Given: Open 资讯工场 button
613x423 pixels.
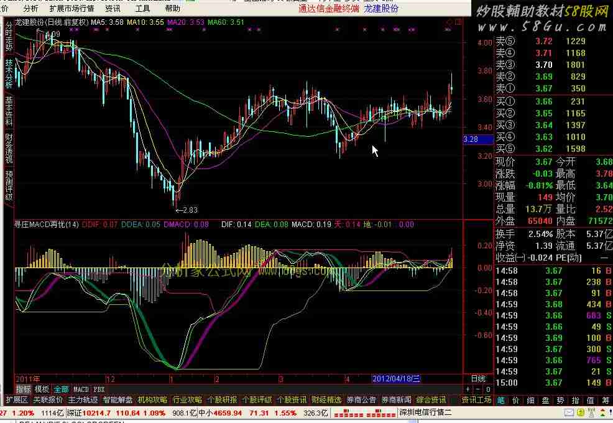Looking at the screenshot, I should (476, 400).
